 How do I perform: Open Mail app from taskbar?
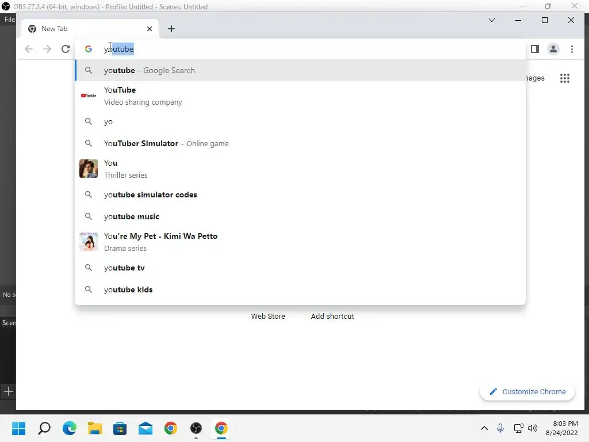point(146,428)
